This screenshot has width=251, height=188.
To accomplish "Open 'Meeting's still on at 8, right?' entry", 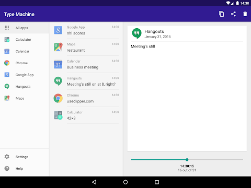I will 86,81.
